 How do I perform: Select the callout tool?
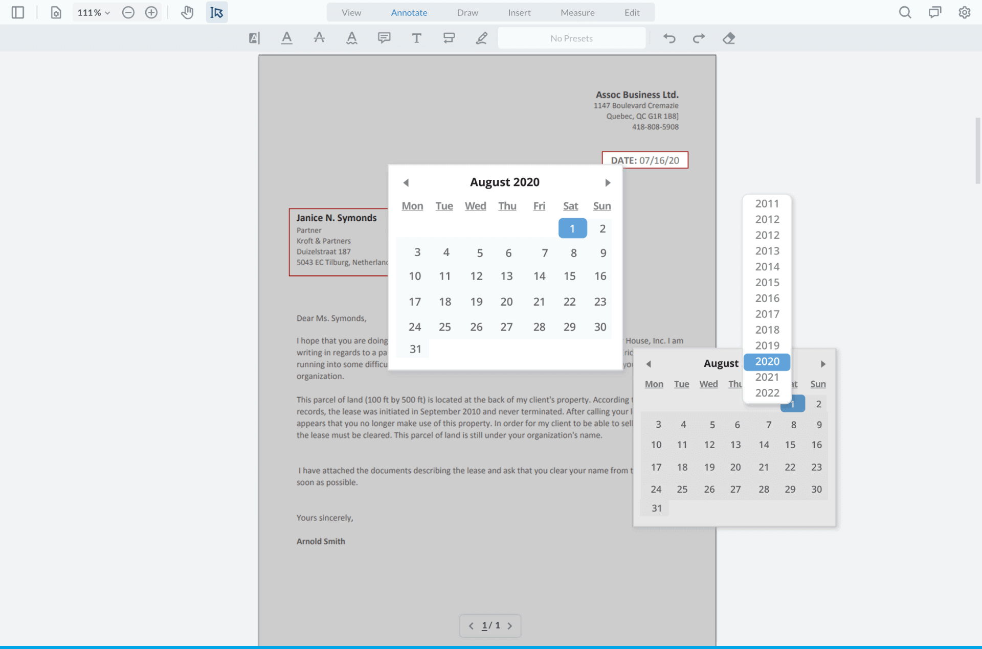pyautogui.click(x=449, y=38)
